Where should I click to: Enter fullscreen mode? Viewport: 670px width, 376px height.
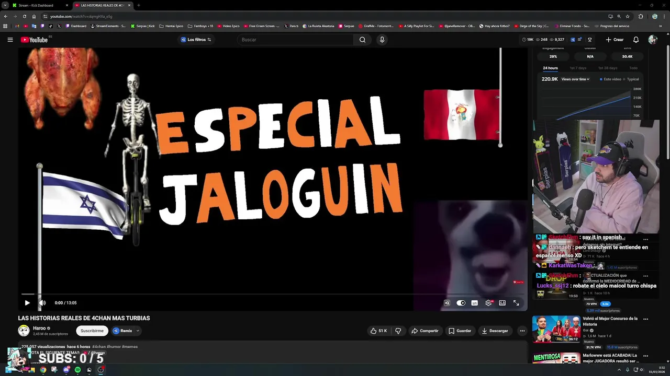[x=516, y=303]
